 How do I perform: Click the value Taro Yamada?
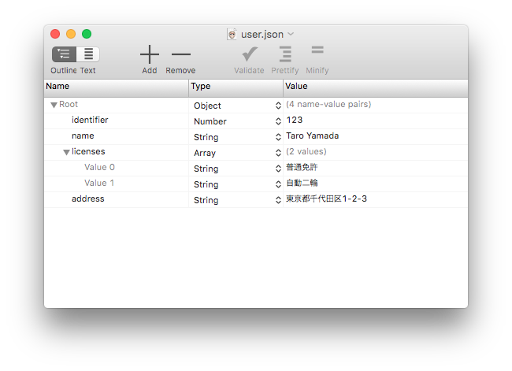[x=312, y=136]
